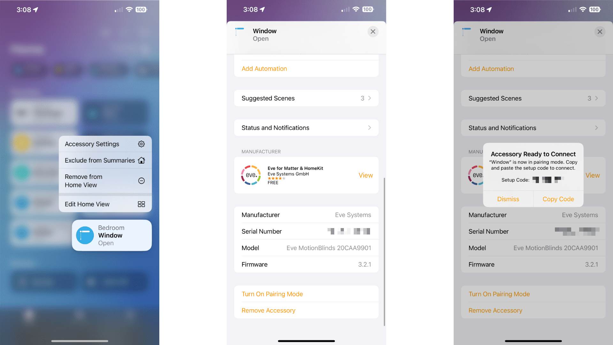The height and width of the screenshot is (345, 613).
Task: Click Turn On Pairing Mode link
Action: tap(272, 293)
